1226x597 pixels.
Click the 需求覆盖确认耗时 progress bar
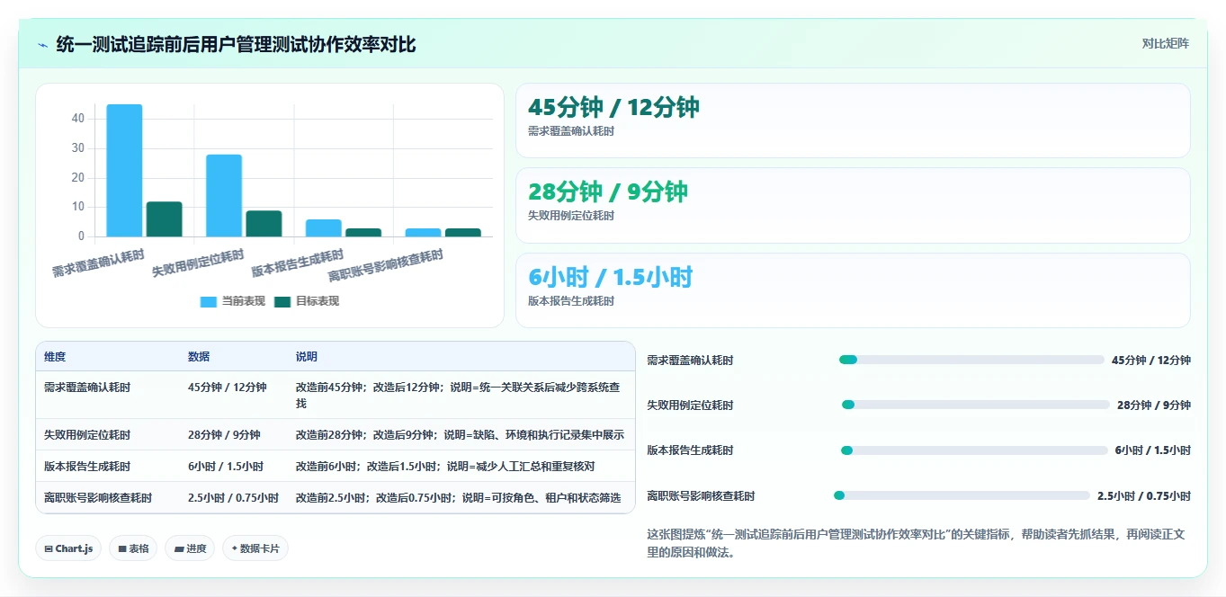pyautogui.click(x=971, y=360)
